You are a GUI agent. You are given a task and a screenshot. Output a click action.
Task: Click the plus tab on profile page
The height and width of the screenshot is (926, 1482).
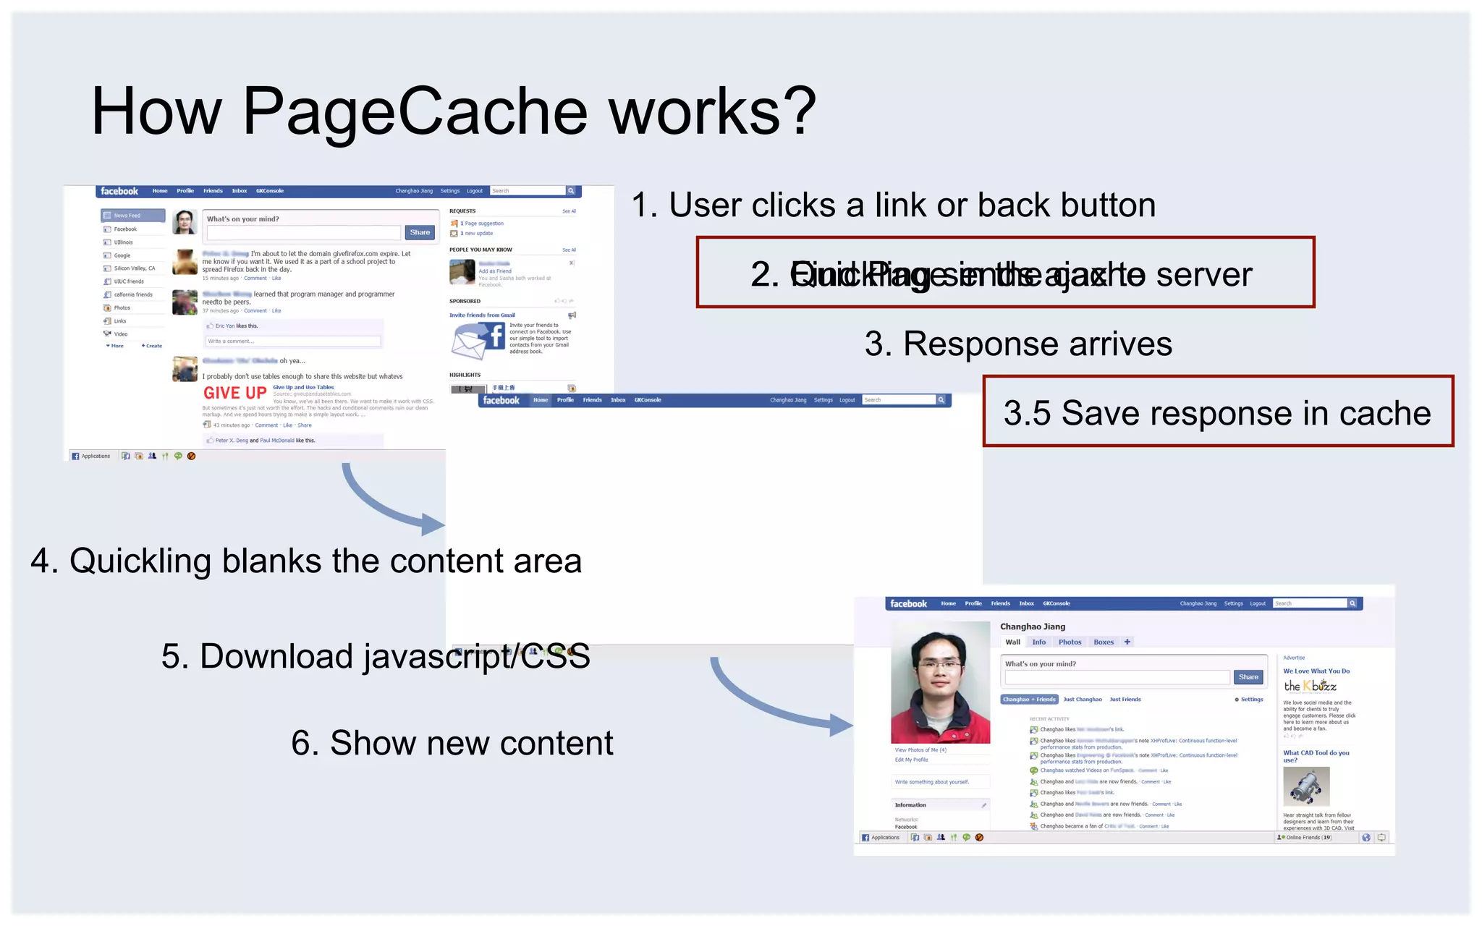[1127, 642]
